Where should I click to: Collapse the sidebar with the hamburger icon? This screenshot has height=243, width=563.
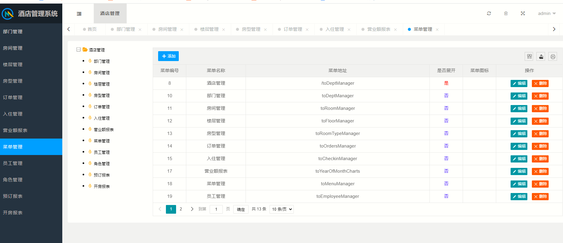point(79,14)
